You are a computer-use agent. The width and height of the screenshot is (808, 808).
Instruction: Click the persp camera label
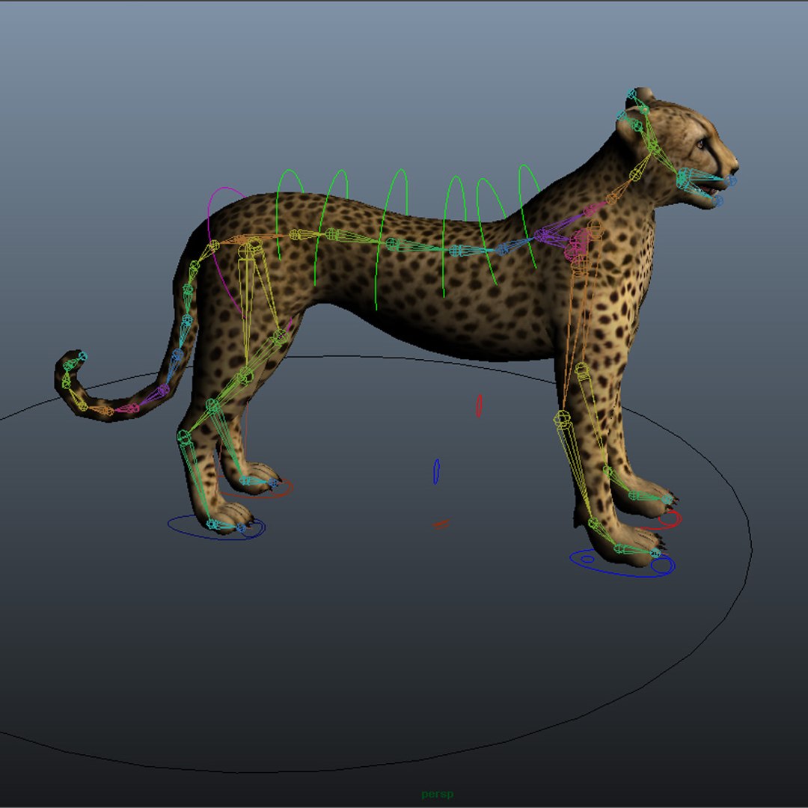point(438,794)
